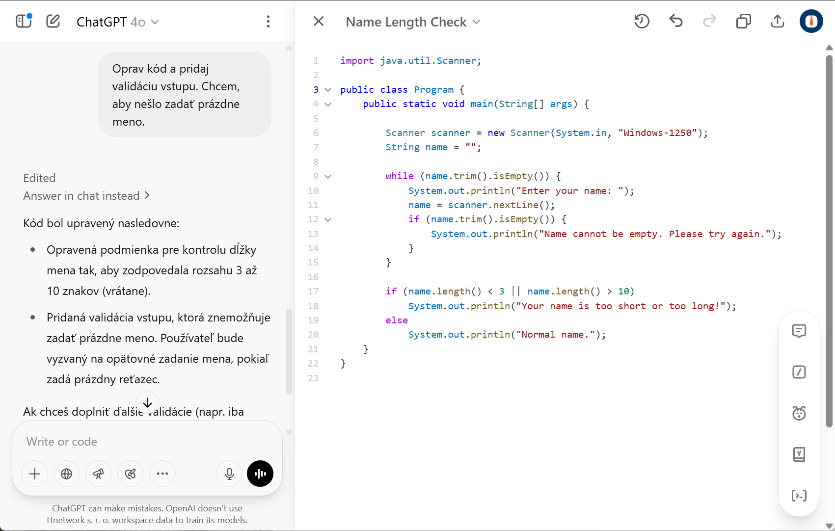This screenshot has width=835, height=531.
Task: Dictate a message using the microphone icon
Action: [229, 474]
